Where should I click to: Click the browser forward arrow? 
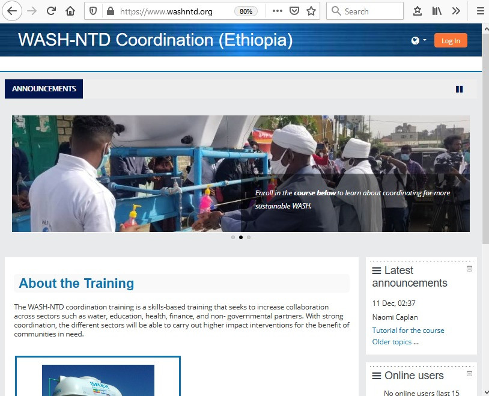point(31,11)
